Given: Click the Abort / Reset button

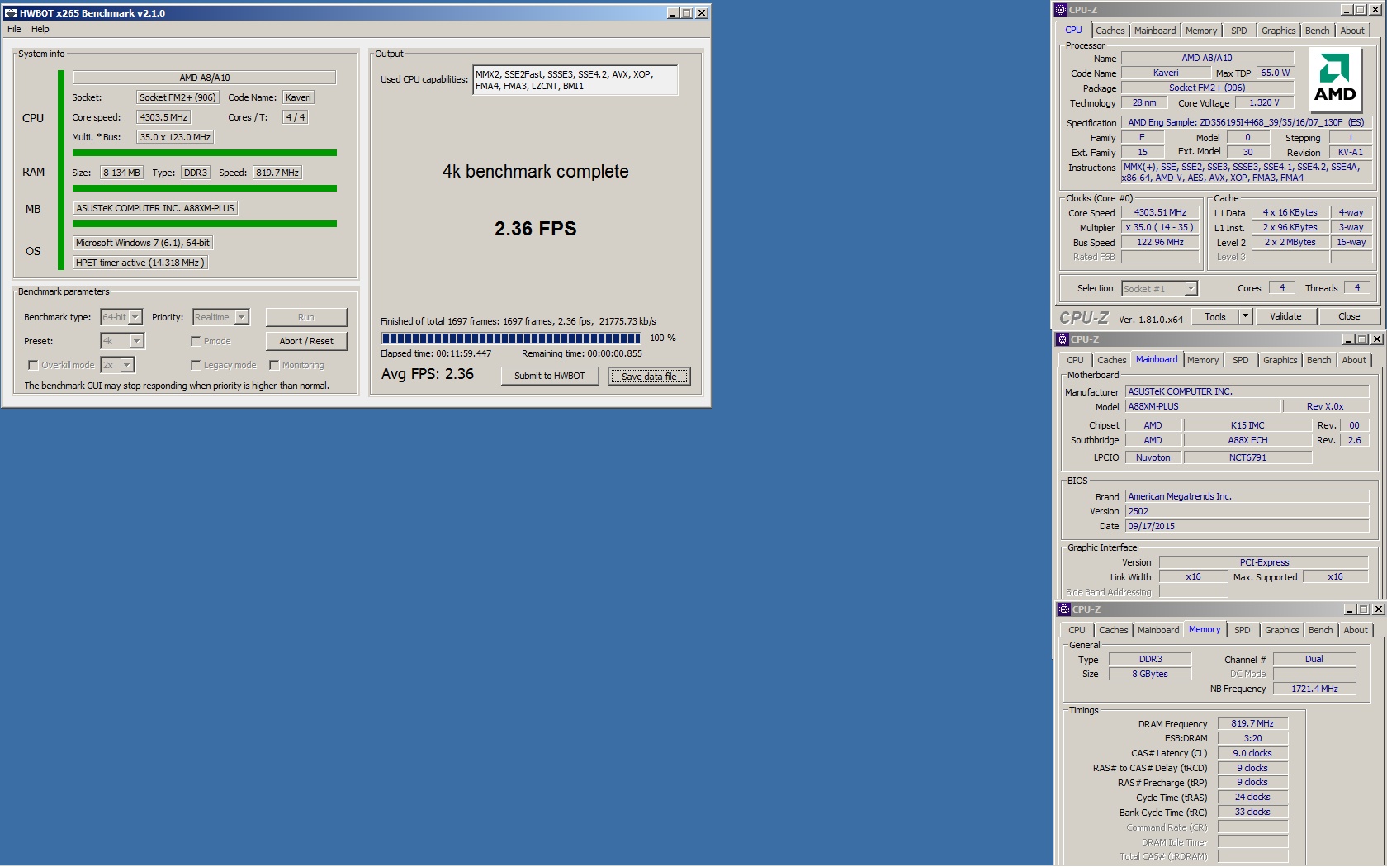Looking at the screenshot, I should point(306,341).
